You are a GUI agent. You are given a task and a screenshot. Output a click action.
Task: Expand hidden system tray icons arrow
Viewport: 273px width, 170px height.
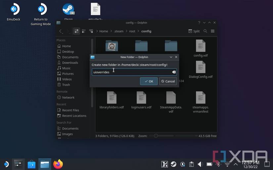point(236,164)
